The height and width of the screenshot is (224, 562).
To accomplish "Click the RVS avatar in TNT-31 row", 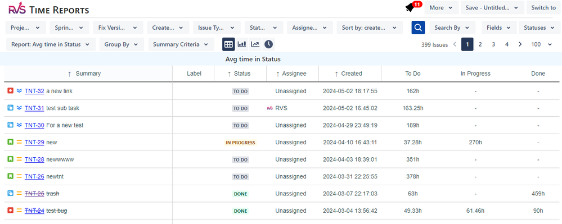I will click(270, 108).
